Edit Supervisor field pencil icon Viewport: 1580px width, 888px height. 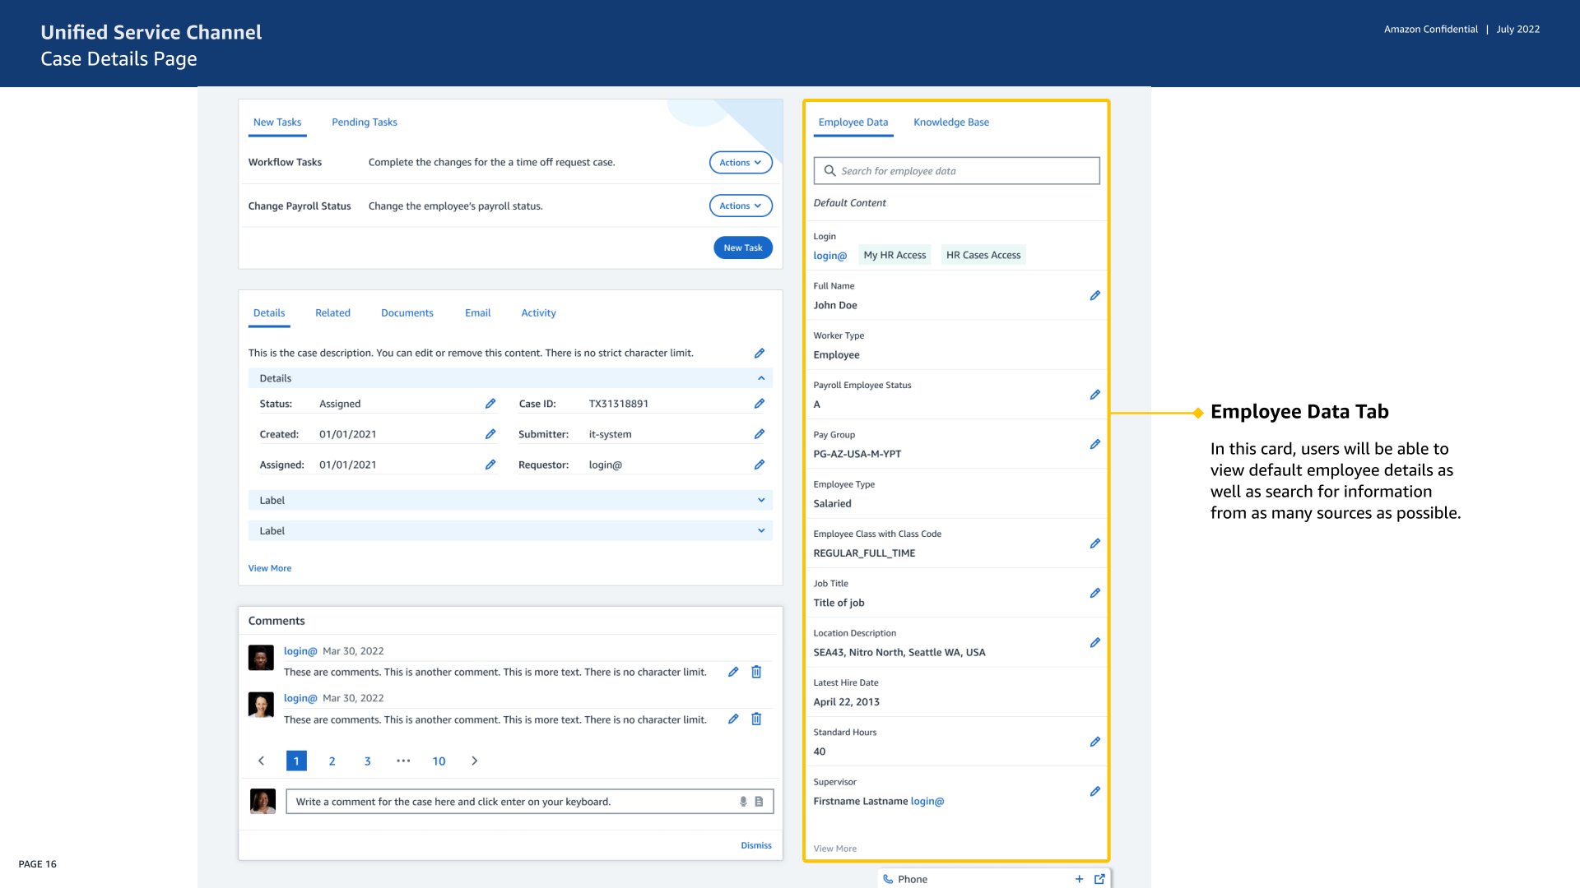[x=1094, y=792]
